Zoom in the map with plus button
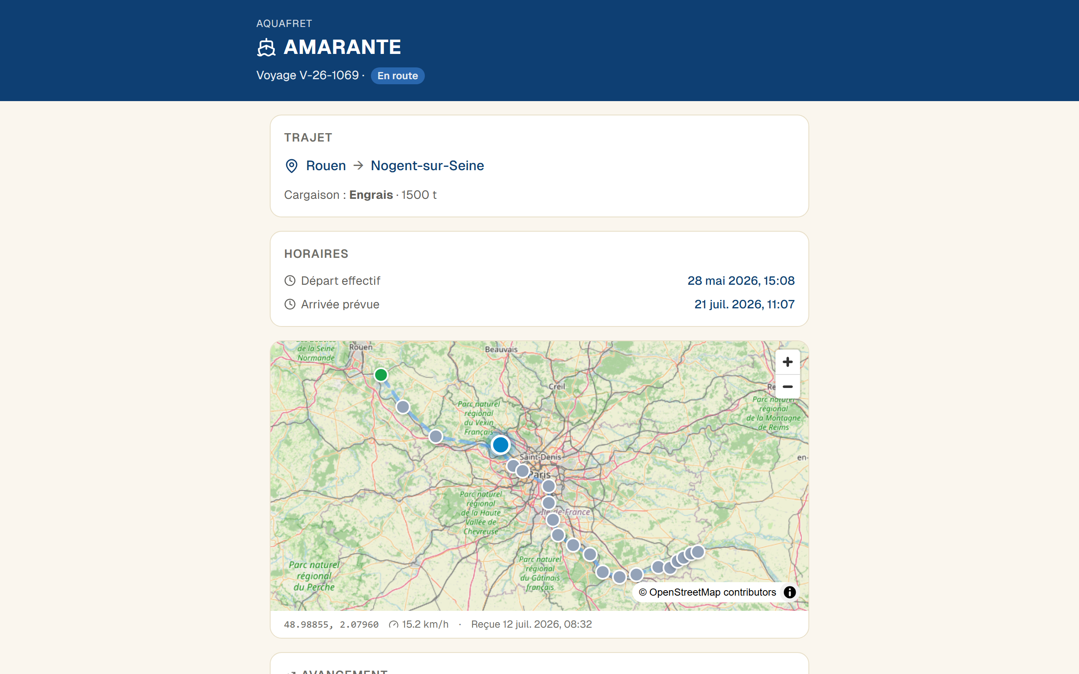Viewport: 1079px width, 674px height. [x=787, y=361]
